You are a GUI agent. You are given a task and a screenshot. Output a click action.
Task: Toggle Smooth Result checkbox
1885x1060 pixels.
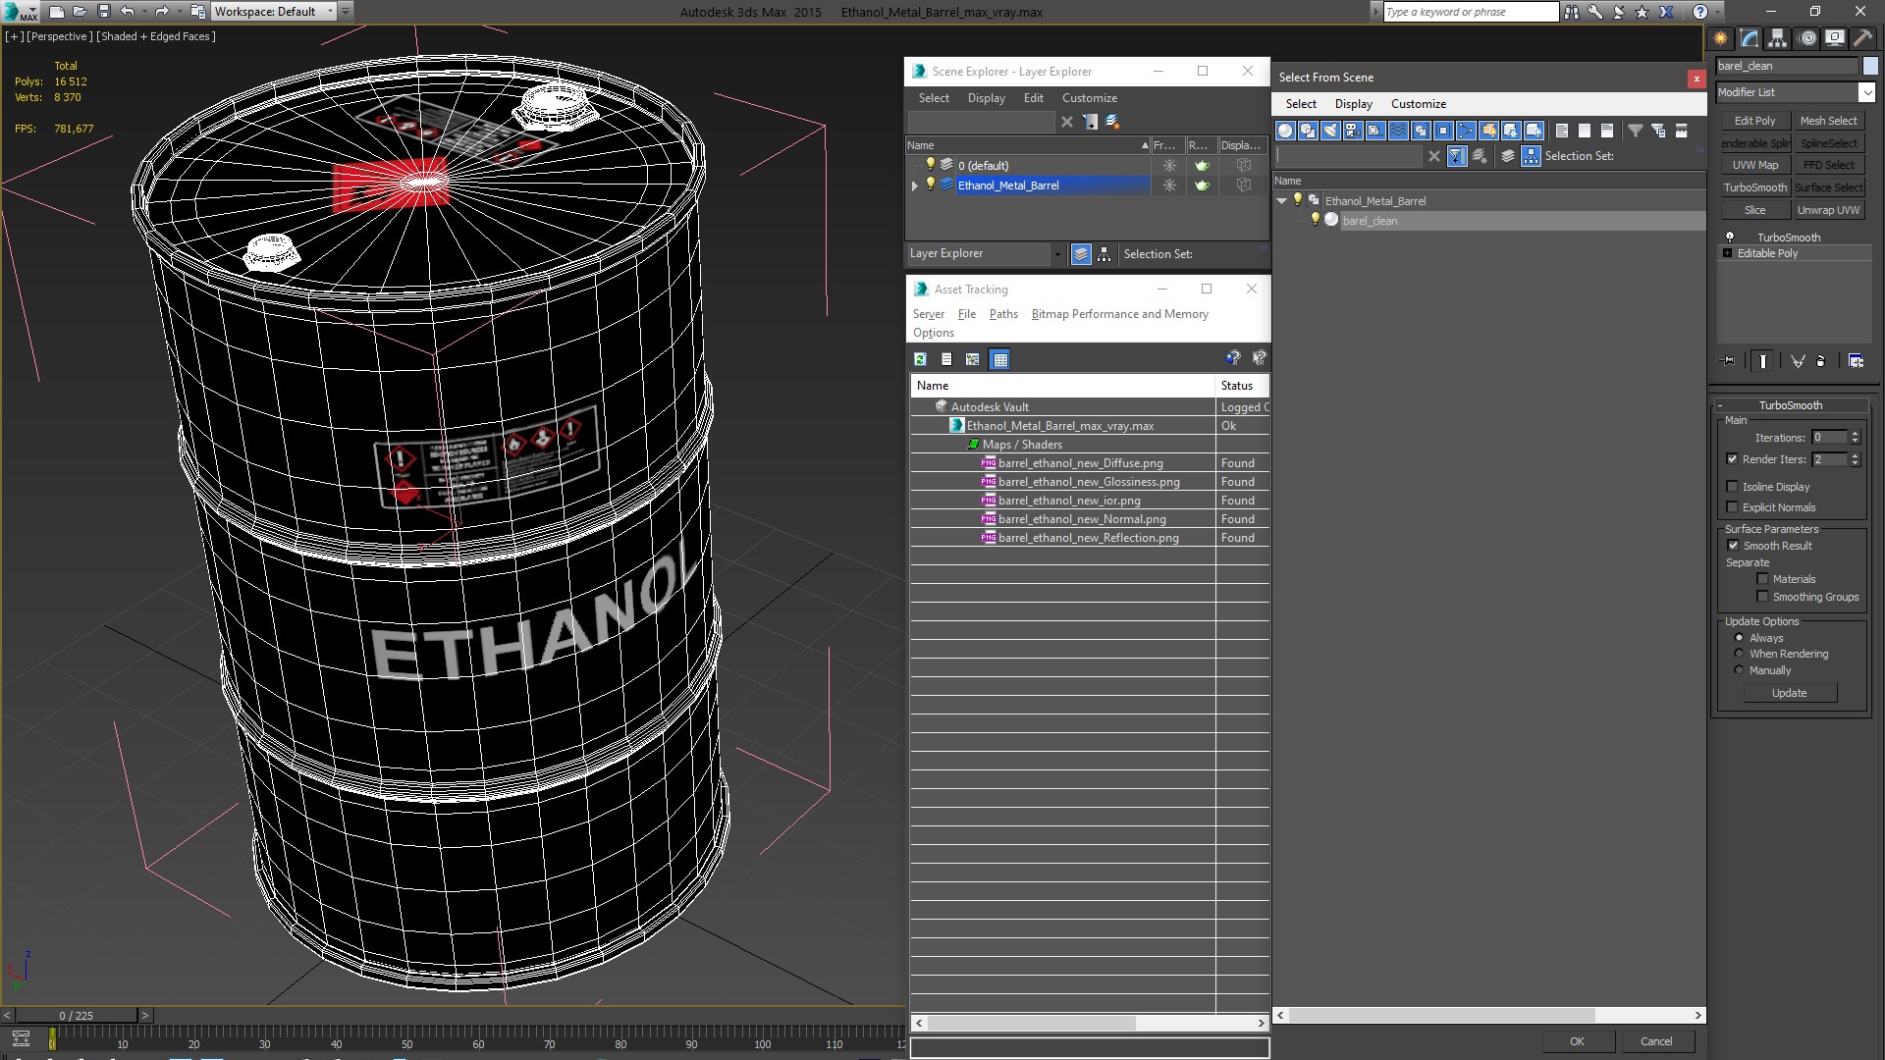(x=1733, y=546)
